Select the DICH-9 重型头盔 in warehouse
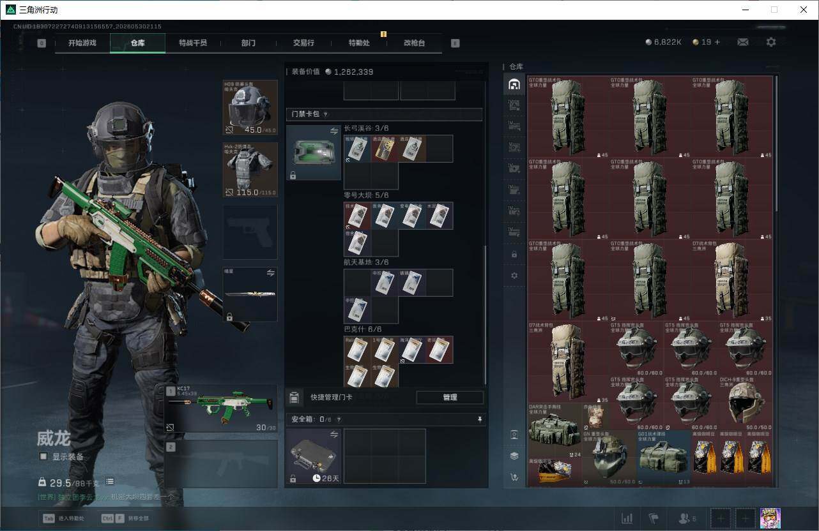 point(746,403)
